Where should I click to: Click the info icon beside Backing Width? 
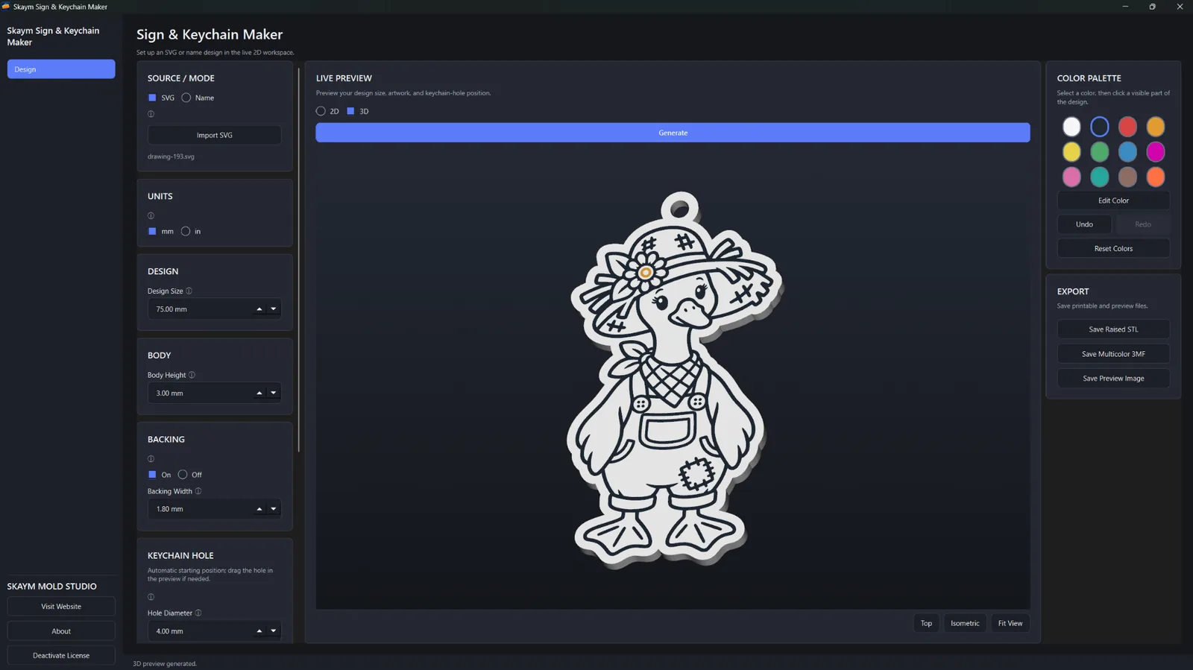198,491
